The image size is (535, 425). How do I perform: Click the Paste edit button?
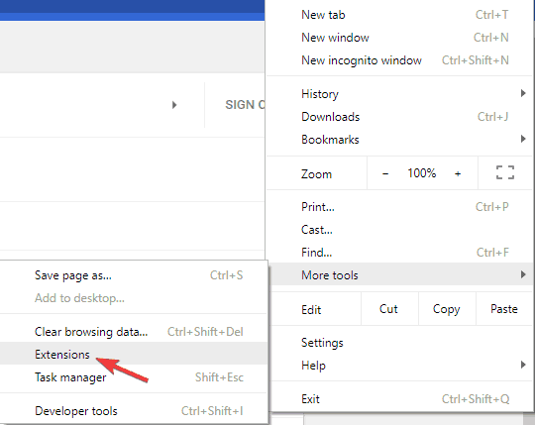(504, 309)
